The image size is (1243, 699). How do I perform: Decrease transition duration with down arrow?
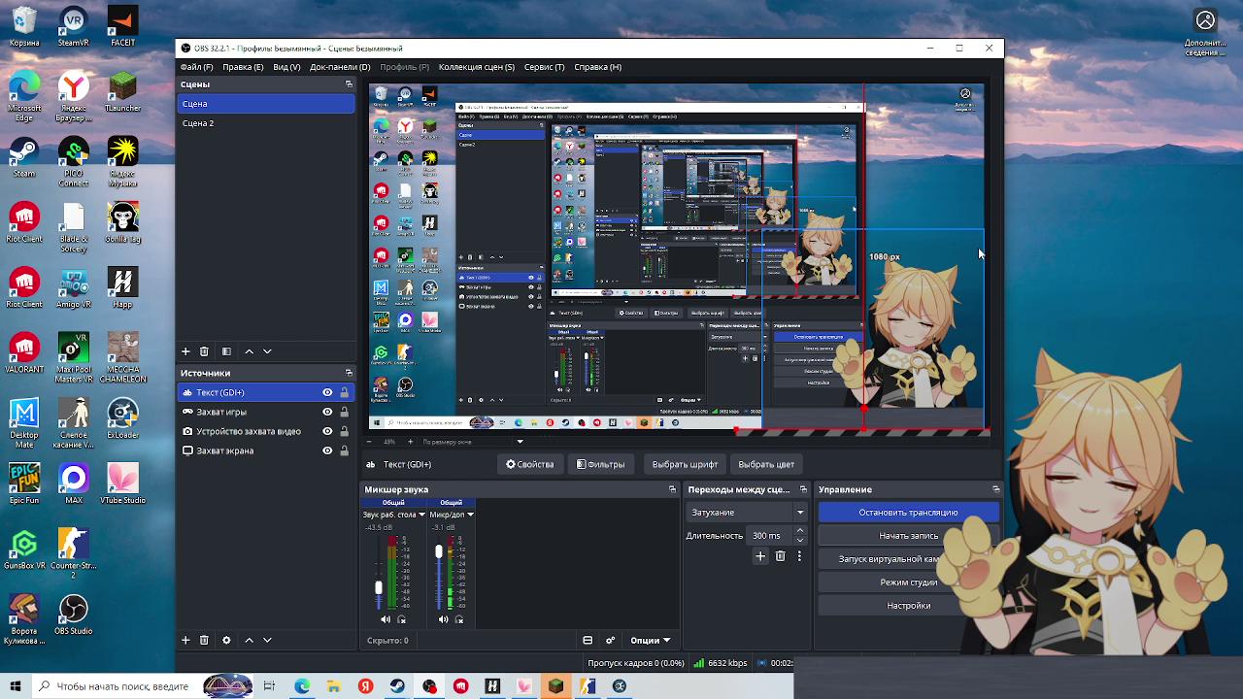799,540
